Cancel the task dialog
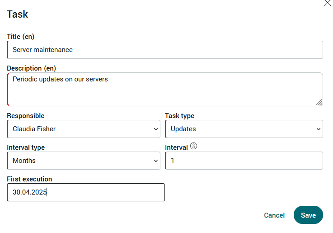333x233 pixels. click(x=274, y=215)
